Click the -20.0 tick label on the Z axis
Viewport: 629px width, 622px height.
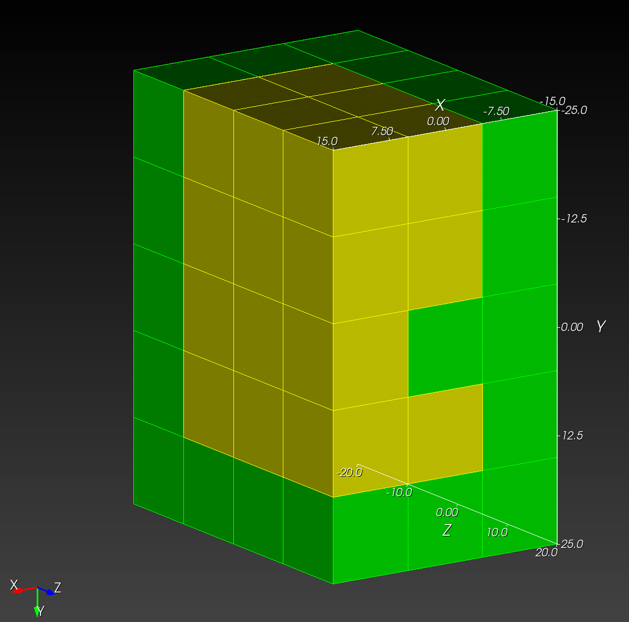(x=350, y=473)
